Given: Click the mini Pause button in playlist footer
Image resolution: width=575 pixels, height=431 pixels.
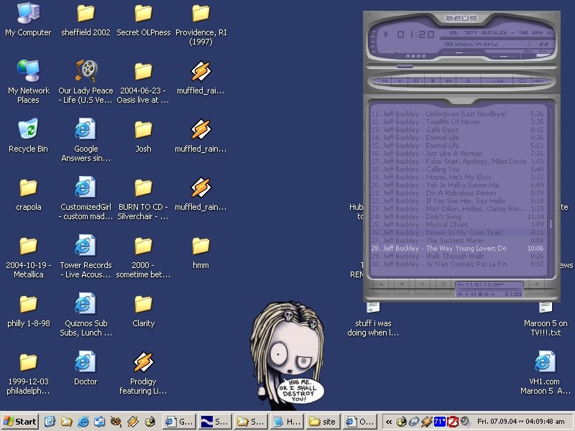Looking at the screenshot, I should coord(474,294).
